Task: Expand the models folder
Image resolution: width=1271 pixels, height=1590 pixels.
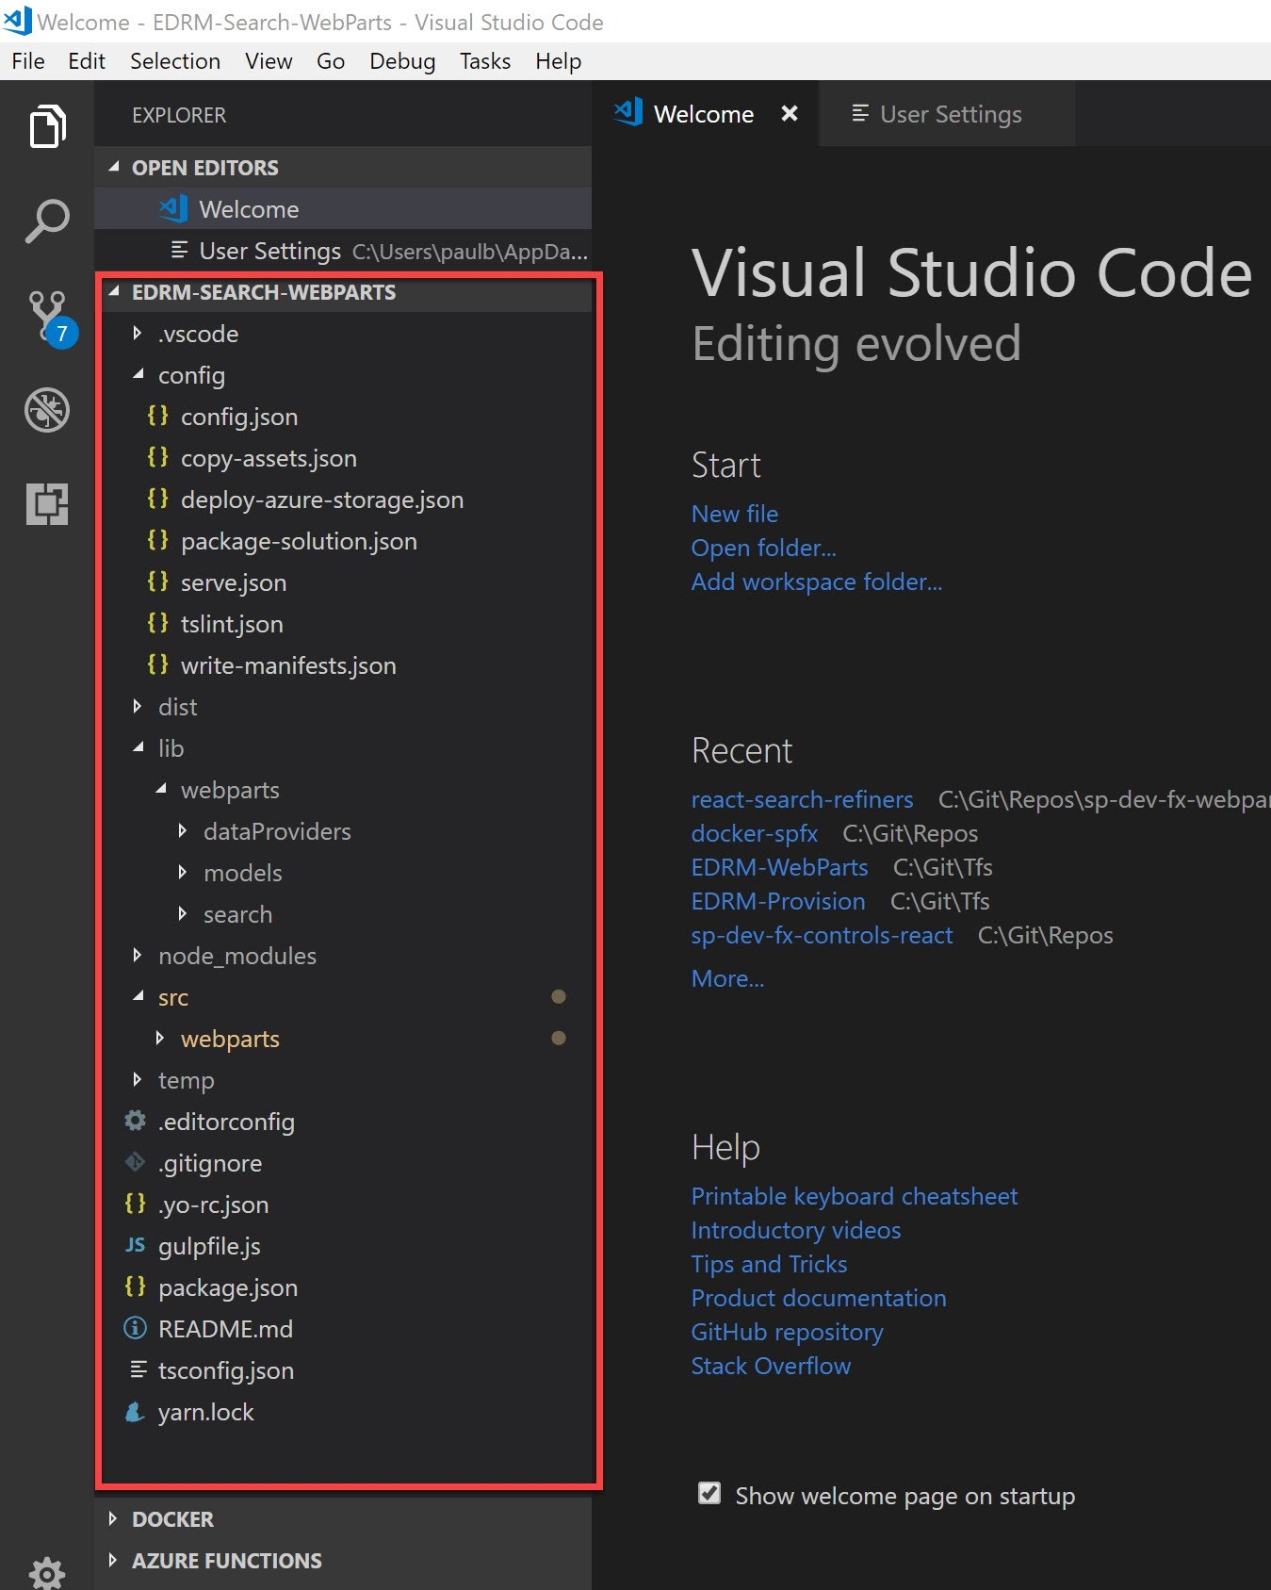Action: point(183,872)
